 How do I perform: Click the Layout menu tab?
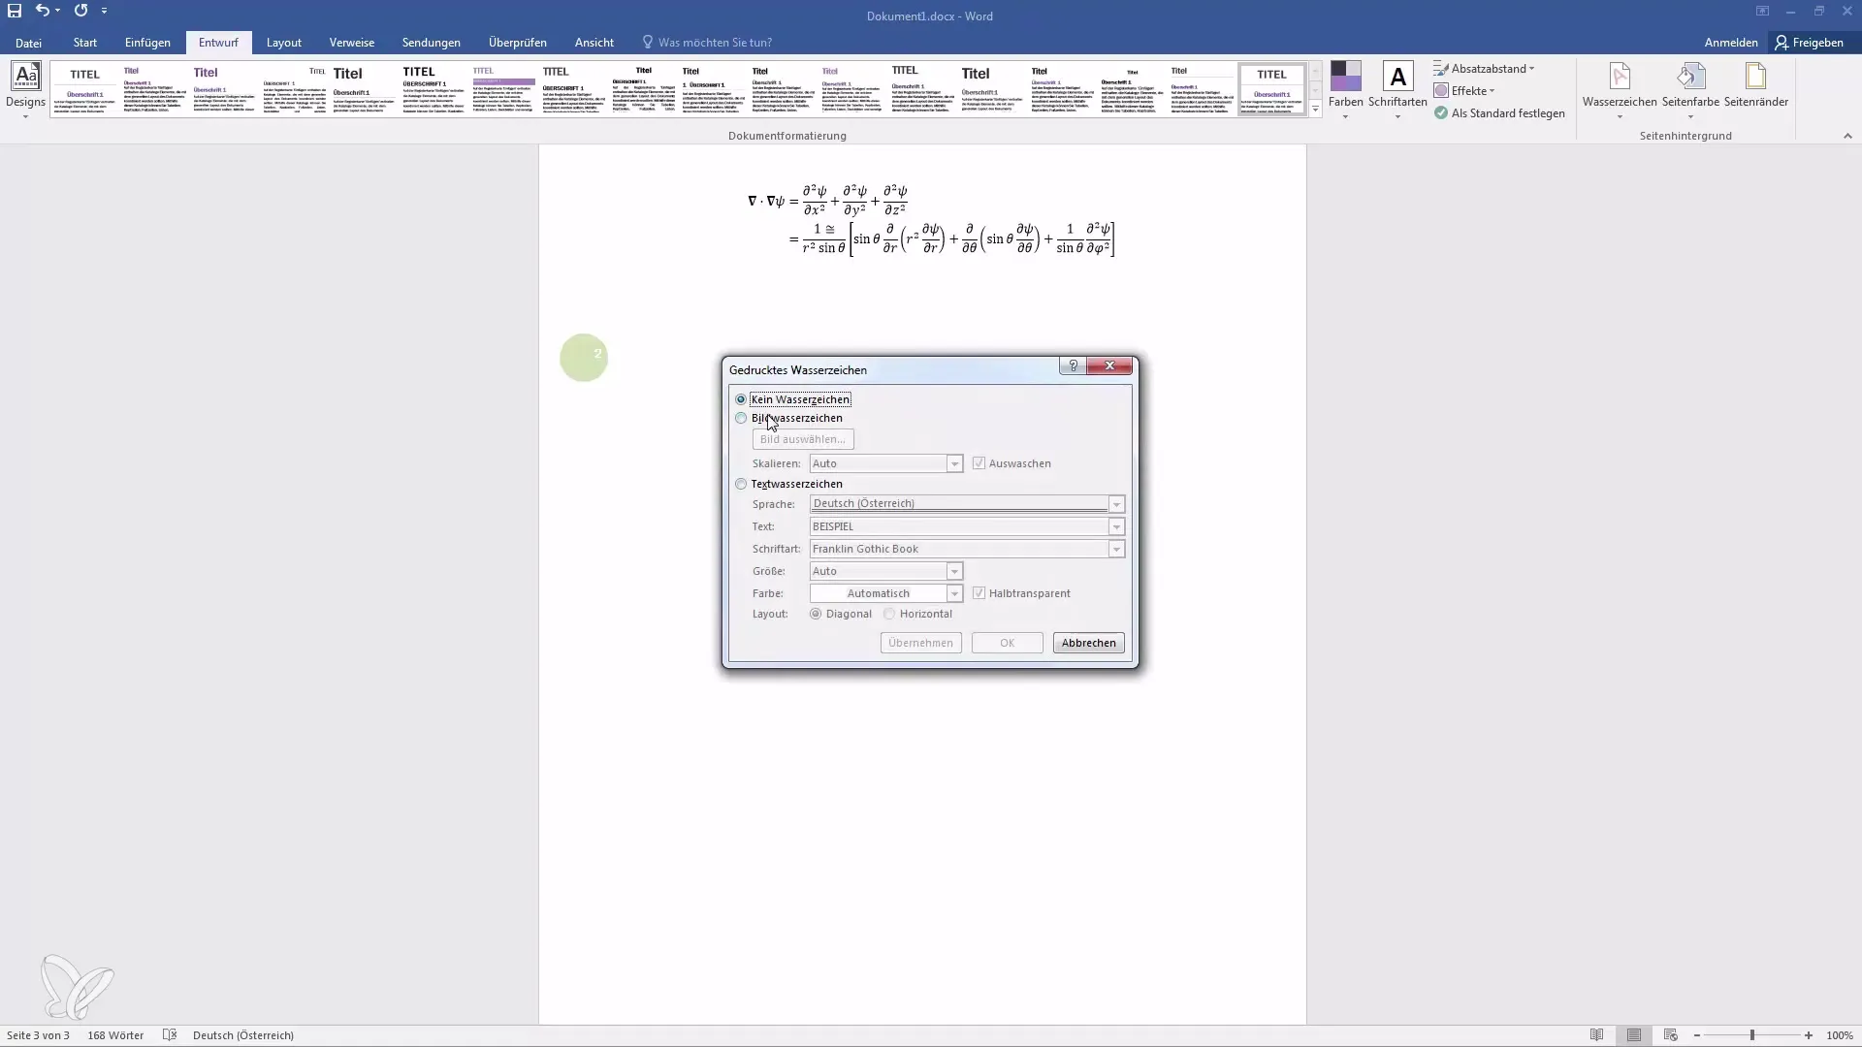tap(284, 43)
